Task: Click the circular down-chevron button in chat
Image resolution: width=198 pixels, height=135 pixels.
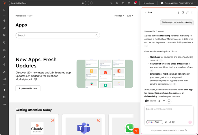Action: (169, 101)
